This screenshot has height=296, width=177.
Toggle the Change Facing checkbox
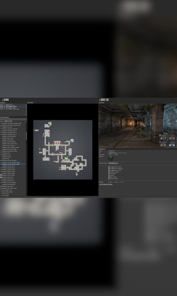(109, 172)
